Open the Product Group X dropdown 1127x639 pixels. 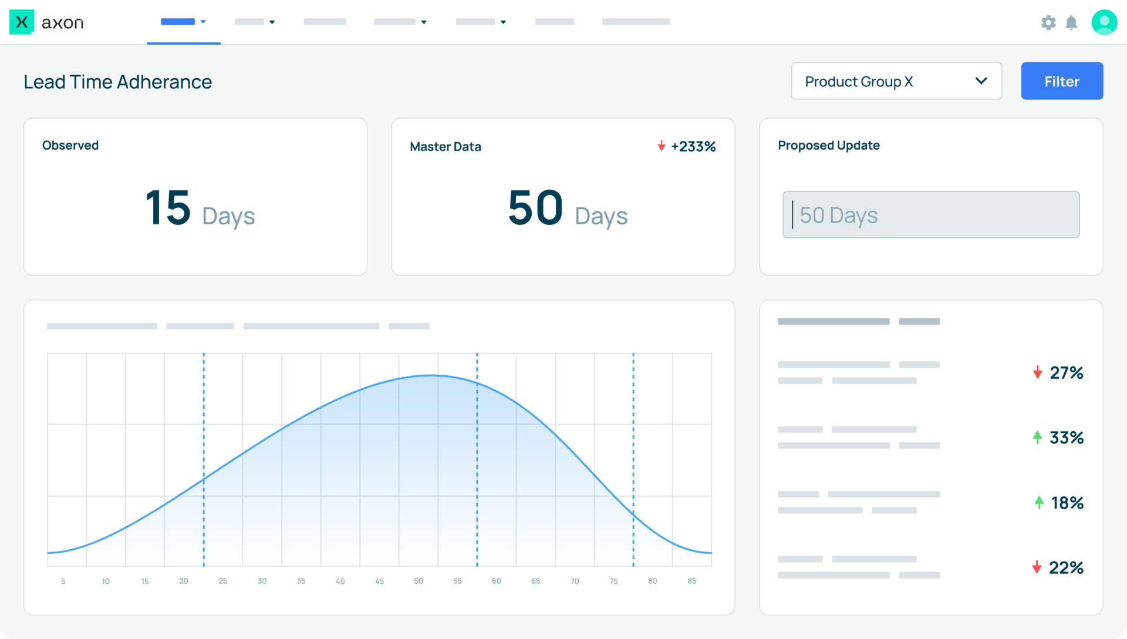tap(896, 81)
